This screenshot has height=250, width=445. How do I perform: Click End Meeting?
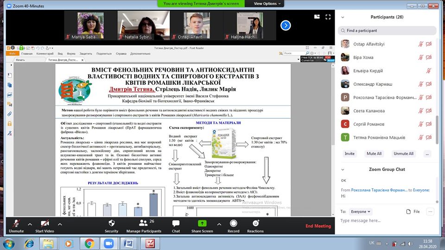(x=318, y=226)
